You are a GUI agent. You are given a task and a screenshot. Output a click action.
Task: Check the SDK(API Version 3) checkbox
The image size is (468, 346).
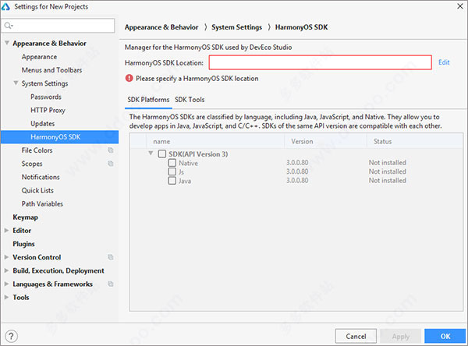(162, 154)
